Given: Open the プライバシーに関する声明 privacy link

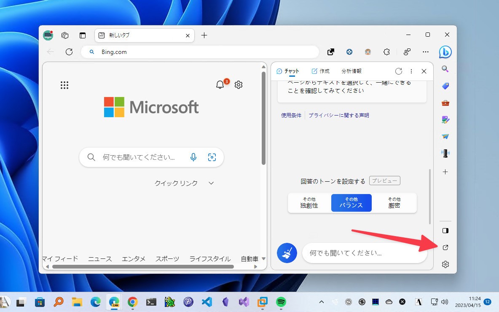Looking at the screenshot, I should pos(339,115).
